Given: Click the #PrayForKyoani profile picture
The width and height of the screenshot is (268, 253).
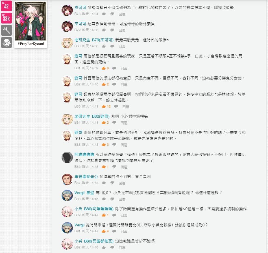Looking at the screenshot, I should pyautogui.click(x=31, y=21).
